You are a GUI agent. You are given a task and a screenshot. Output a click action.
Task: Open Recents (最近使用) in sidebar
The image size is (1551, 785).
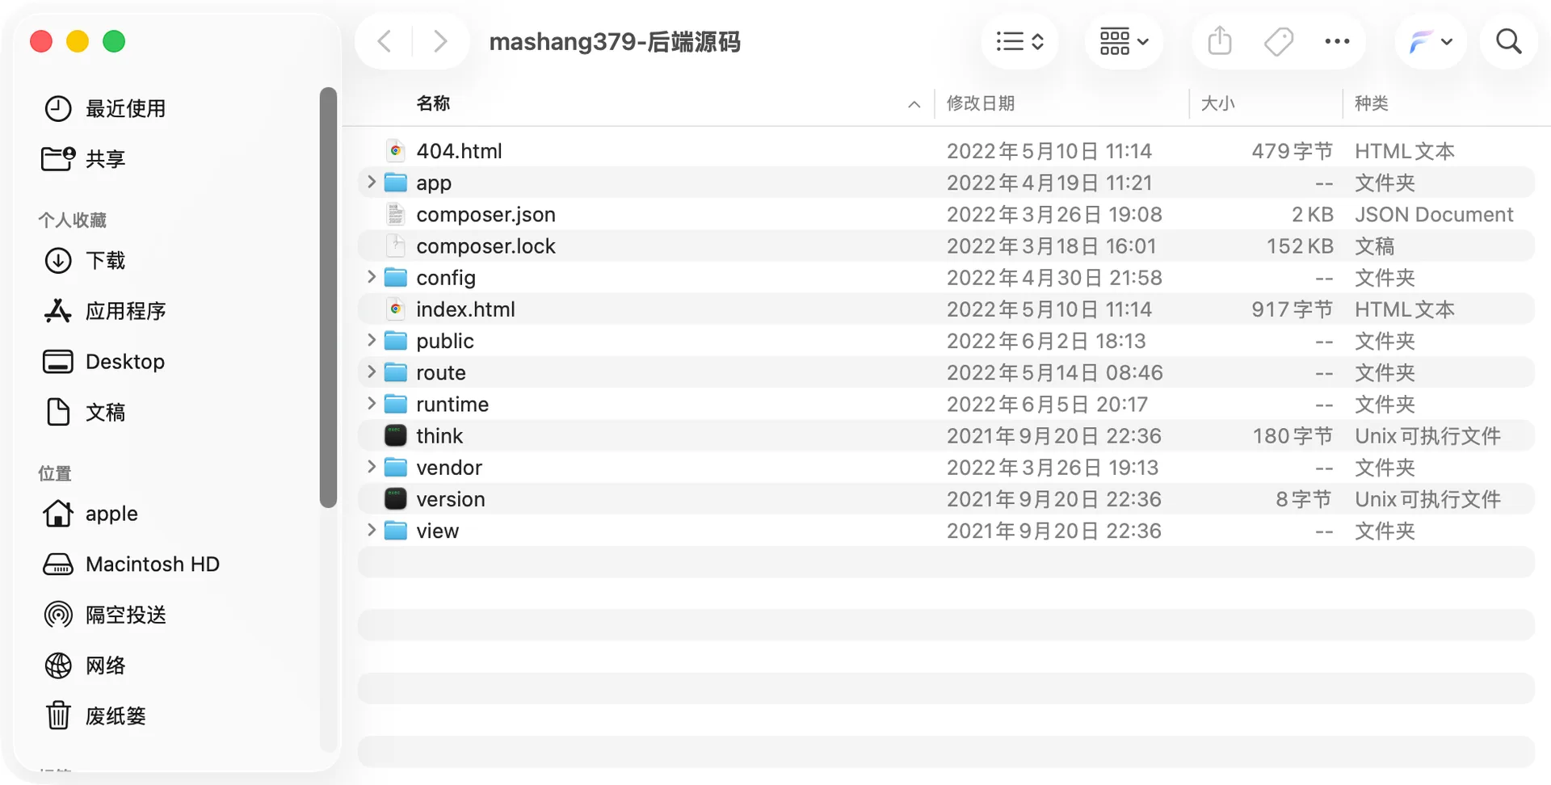[104, 108]
